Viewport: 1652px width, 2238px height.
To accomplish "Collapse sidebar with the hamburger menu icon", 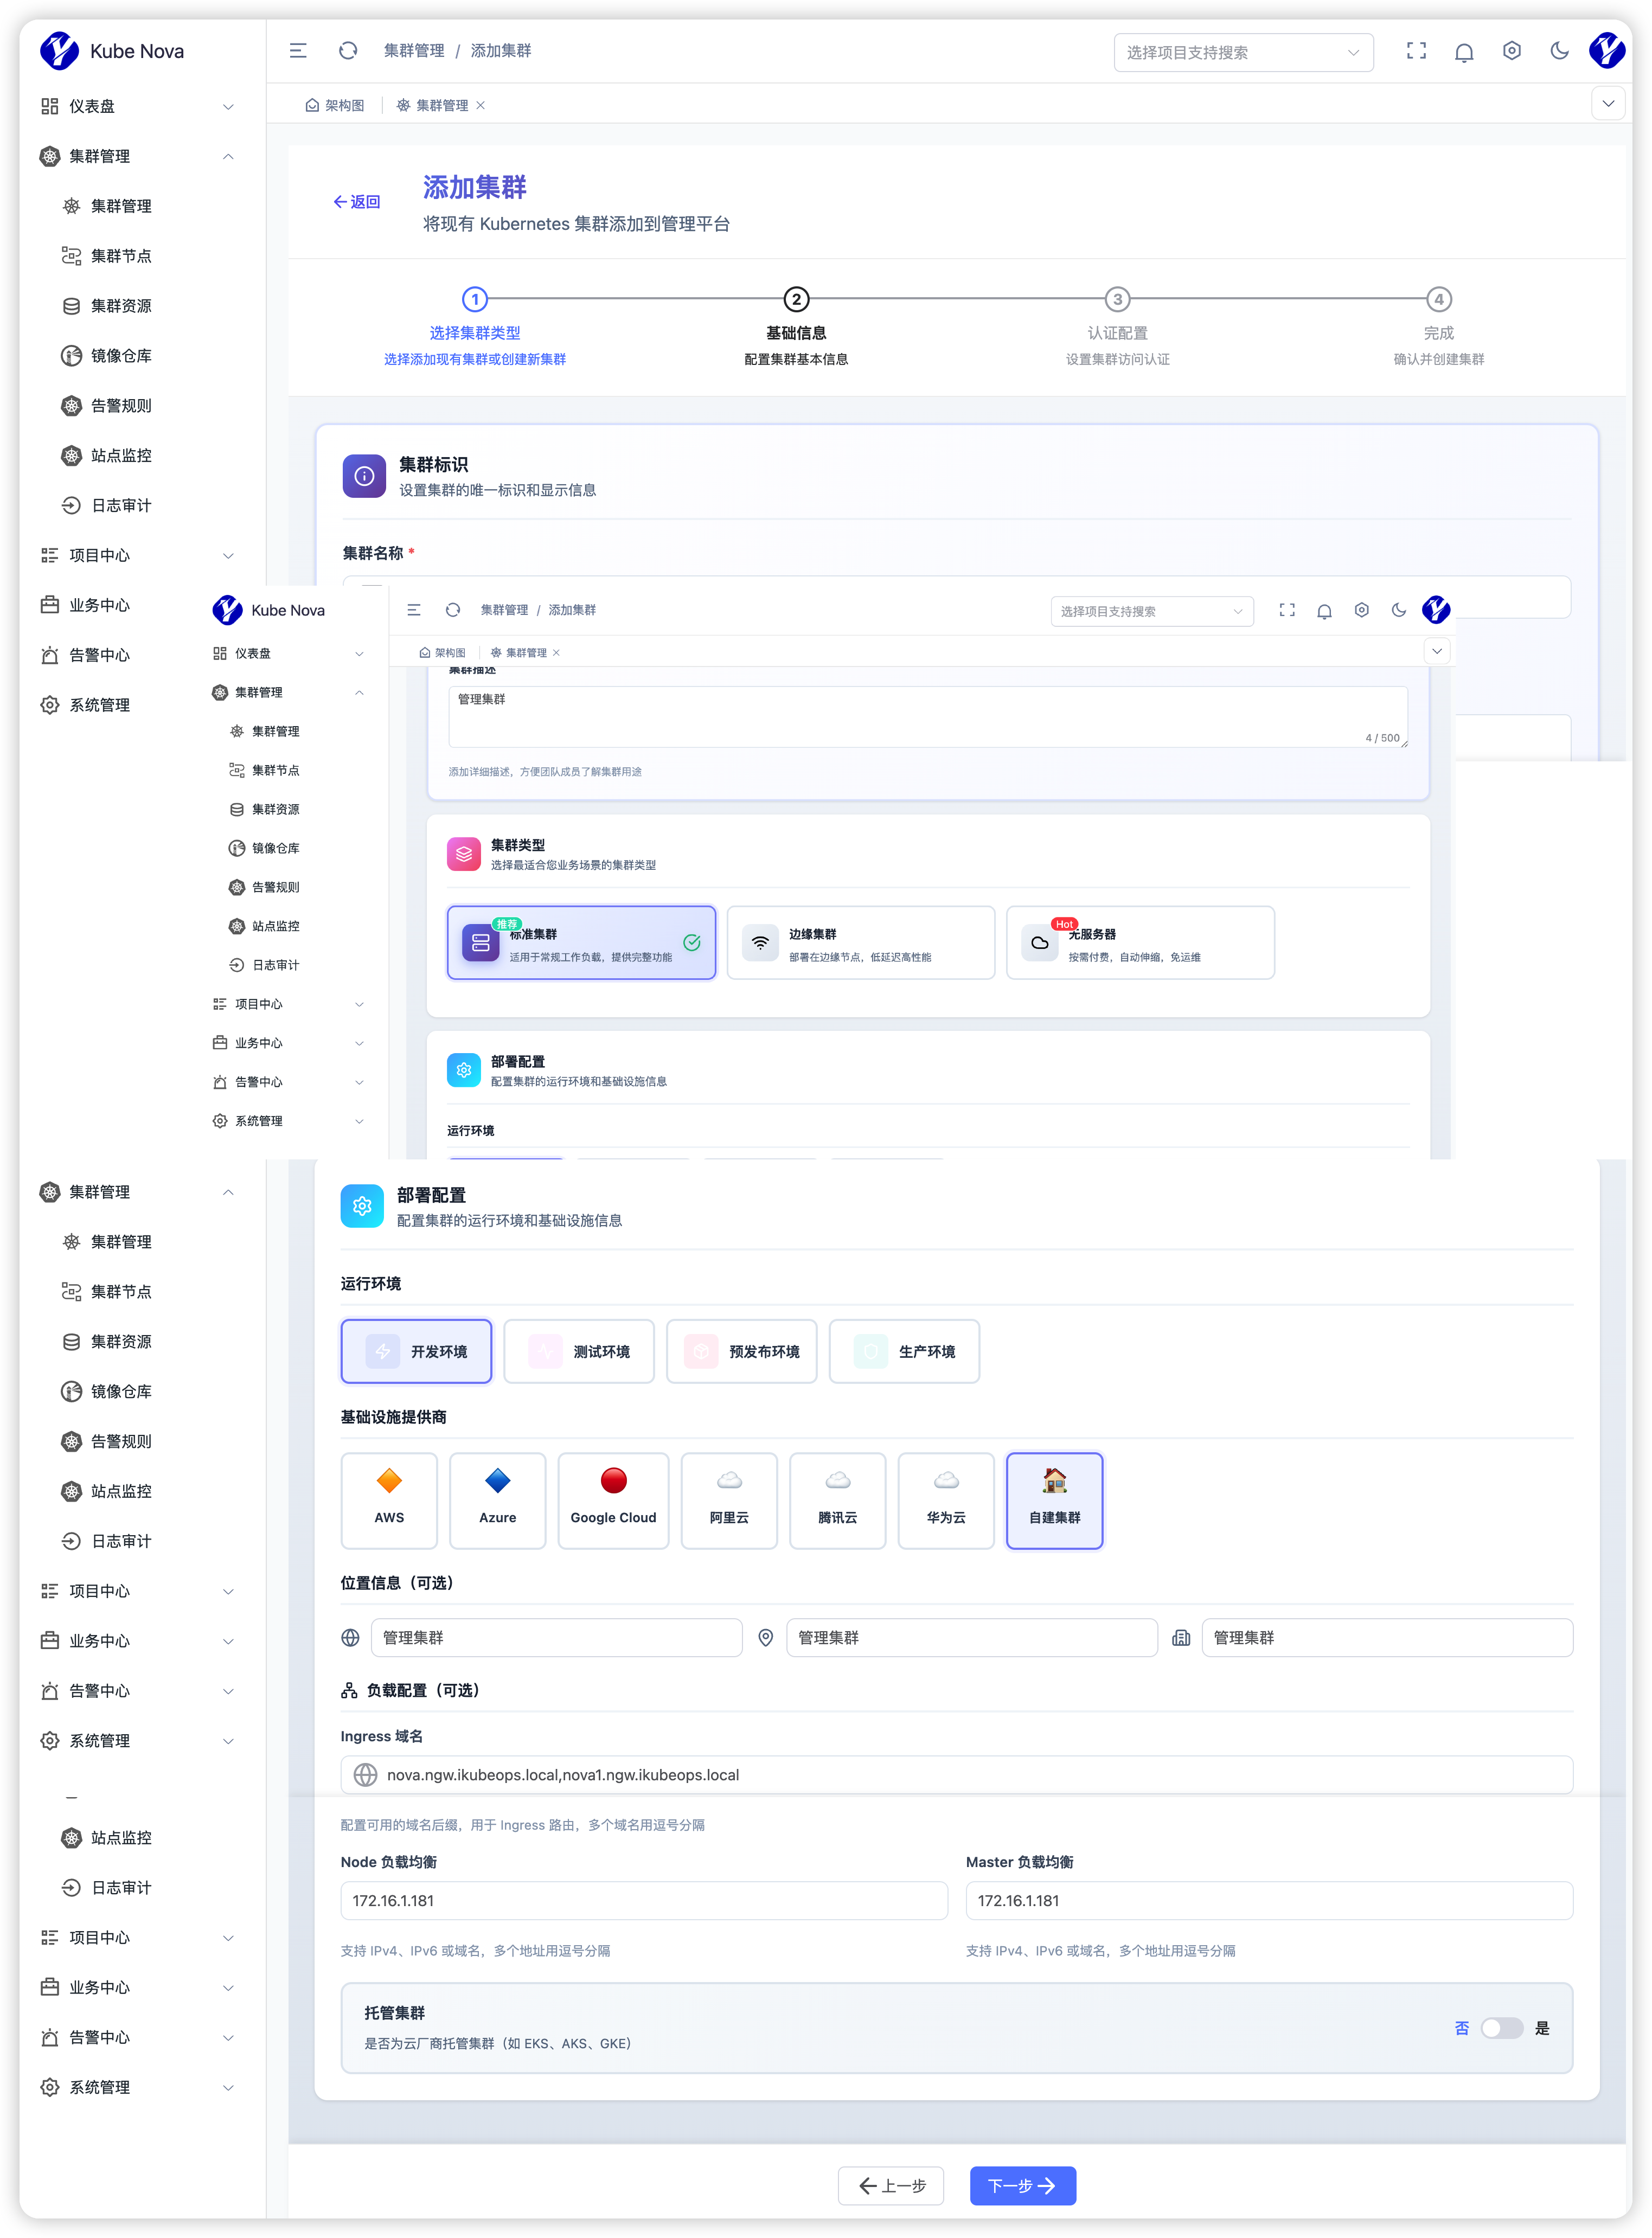I will (x=298, y=51).
